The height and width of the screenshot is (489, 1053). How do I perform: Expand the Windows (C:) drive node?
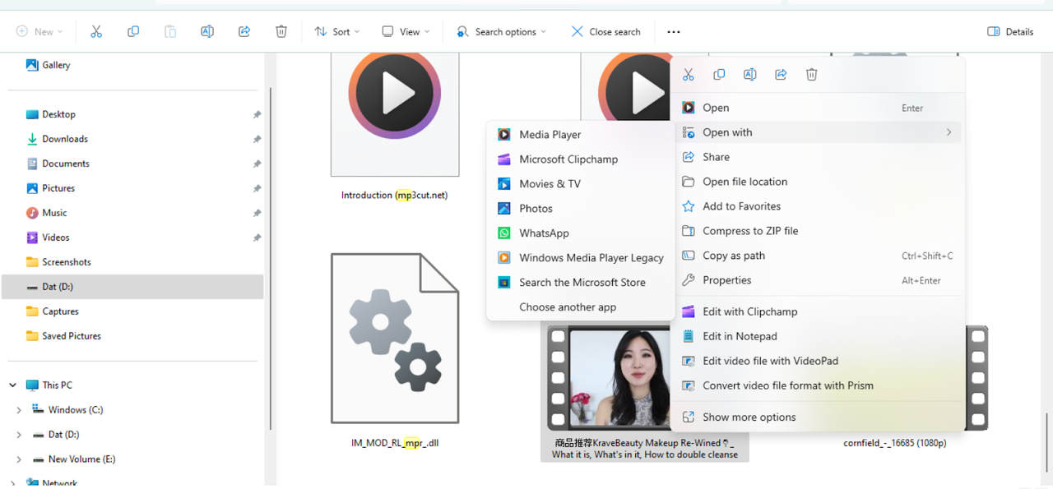coord(19,409)
